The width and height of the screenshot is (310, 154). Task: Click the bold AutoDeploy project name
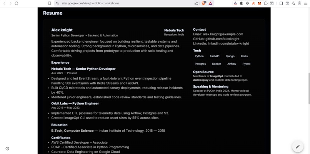201,80
